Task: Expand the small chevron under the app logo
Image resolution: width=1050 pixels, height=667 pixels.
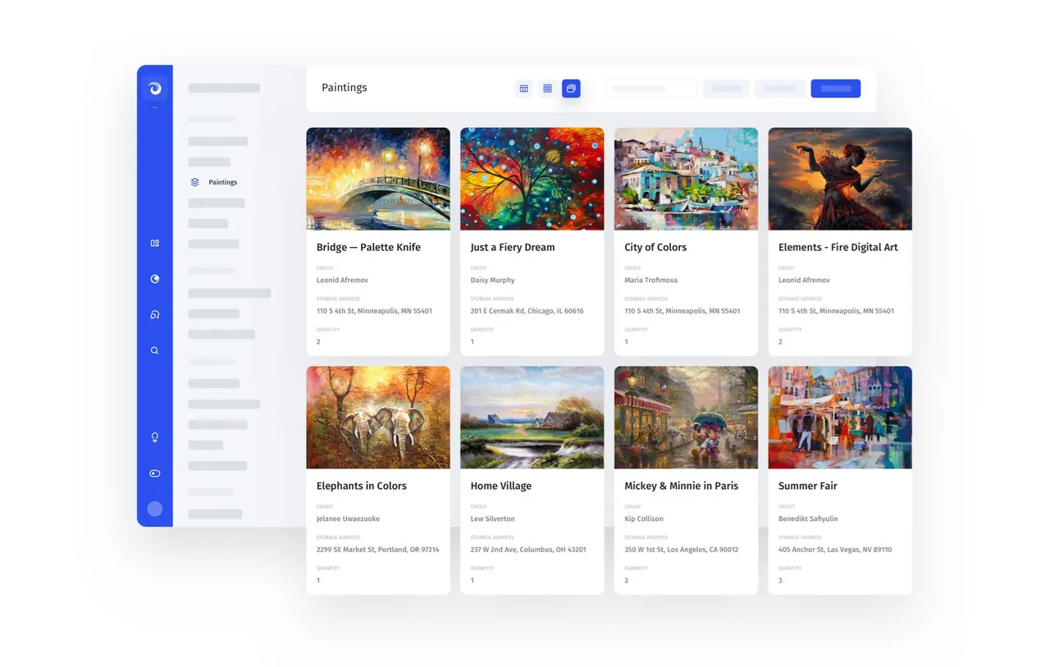Action: (x=154, y=107)
